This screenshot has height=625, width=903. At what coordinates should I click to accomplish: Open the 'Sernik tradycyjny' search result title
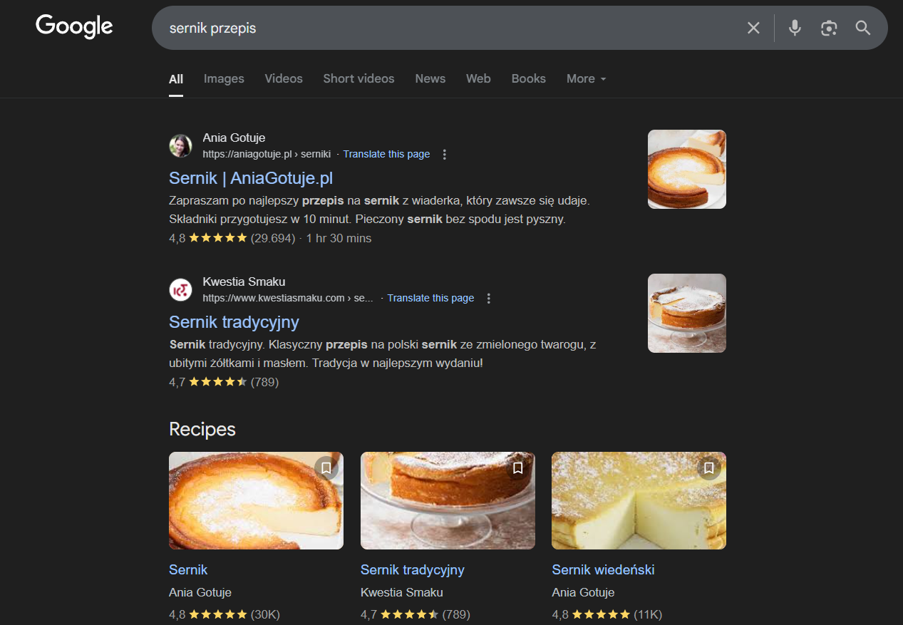pyautogui.click(x=234, y=322)
